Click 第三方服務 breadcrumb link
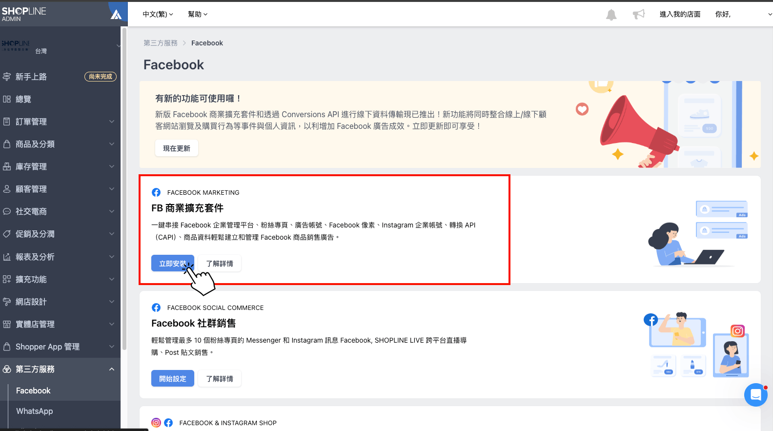Viewport: 773px width, 431px height. [x=161, y=43]
